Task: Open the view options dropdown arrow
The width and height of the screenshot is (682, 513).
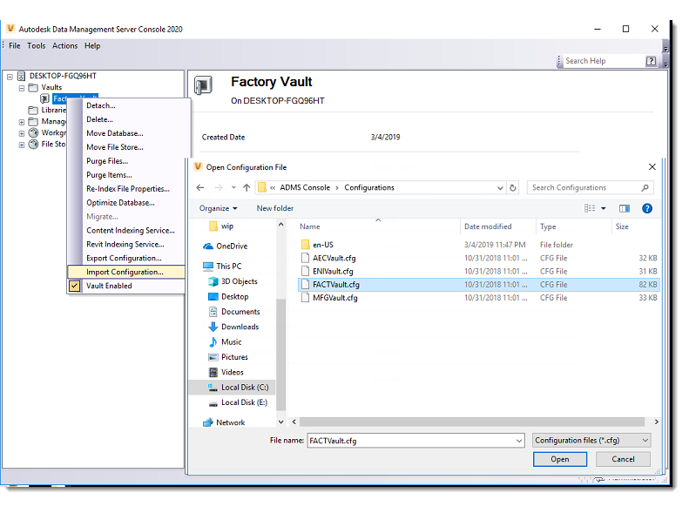Action: 604,208
